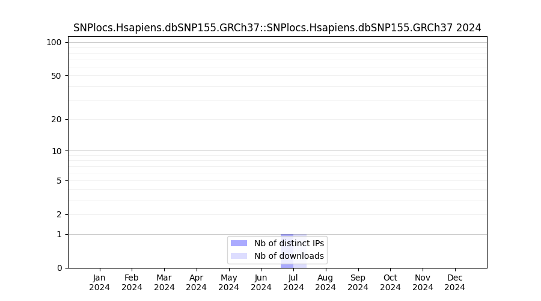Click the Sep 2024 x-axis label

pos(358,282)
